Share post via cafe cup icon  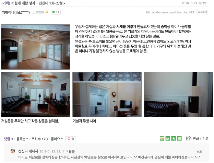coord(168,138)
